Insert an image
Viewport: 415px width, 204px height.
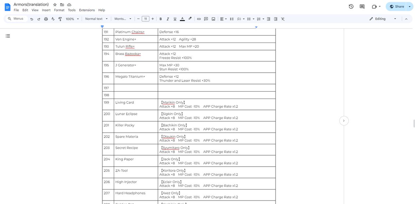point(213,19)
